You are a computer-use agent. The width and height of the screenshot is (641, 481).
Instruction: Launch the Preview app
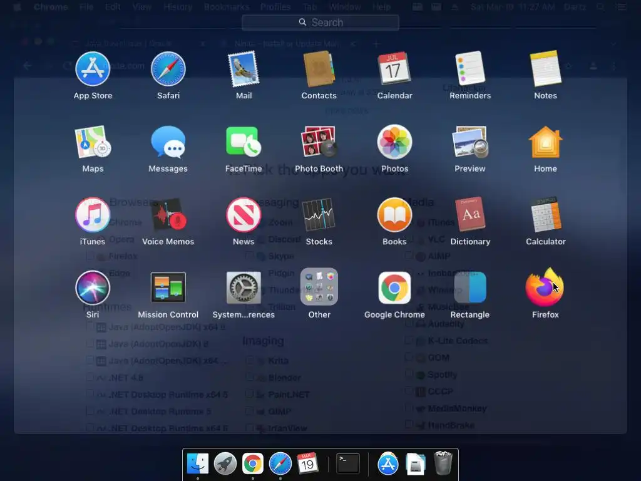[470, 142]
